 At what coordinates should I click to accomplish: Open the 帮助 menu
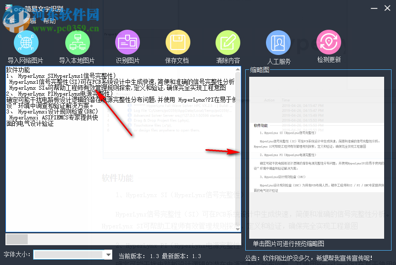(x=49, y=21)
